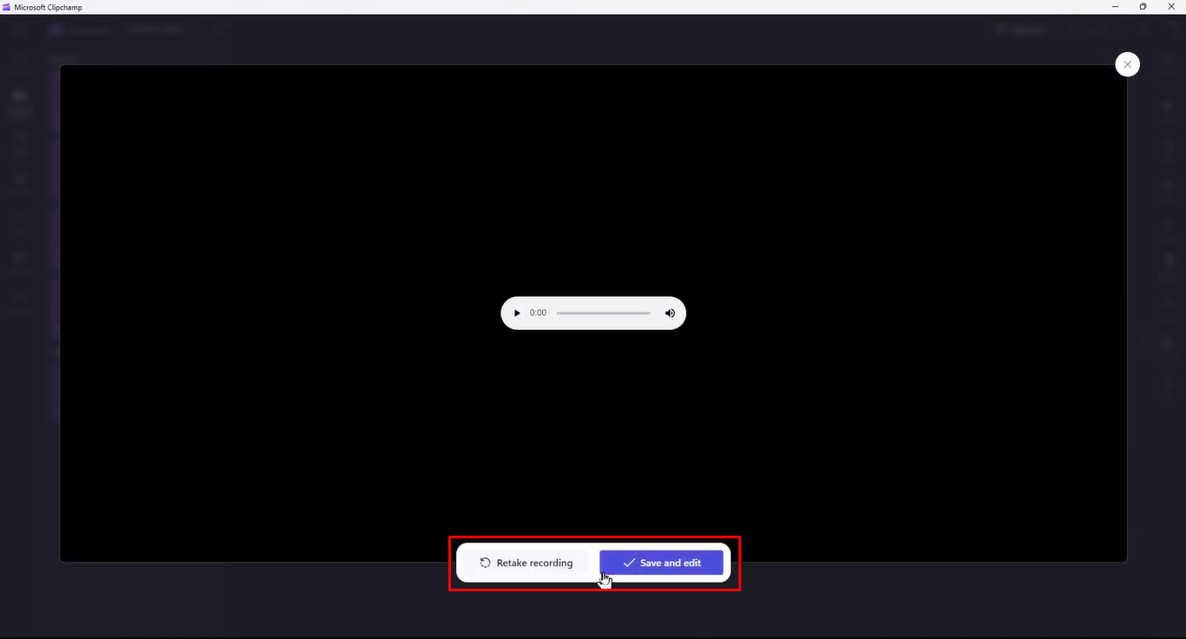Play the recorded audio preview
The height and width of the screenshot is (639, 1186).
(x=517, y=313)
